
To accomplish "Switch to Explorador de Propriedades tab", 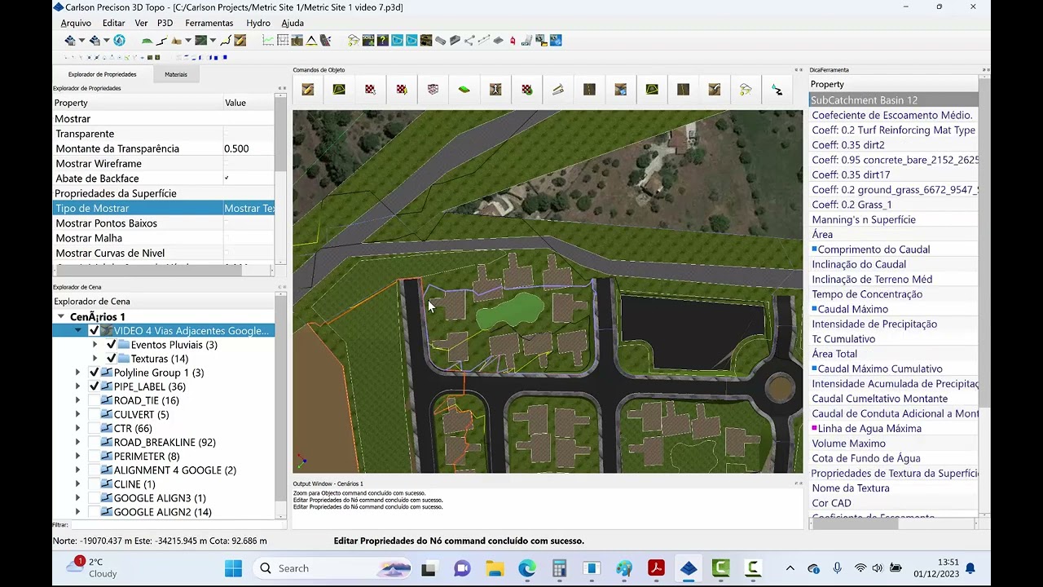I will pyautogui.click(x=102, y=74).
